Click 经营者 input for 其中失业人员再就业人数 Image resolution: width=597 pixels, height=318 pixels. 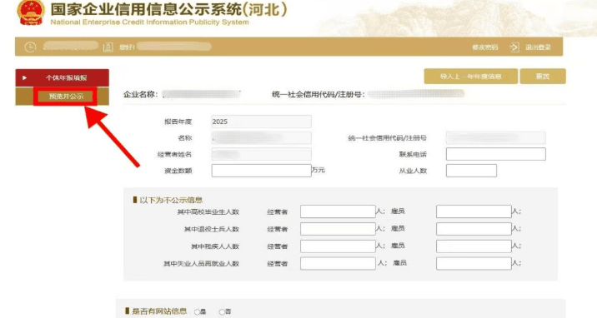(338, 263)
